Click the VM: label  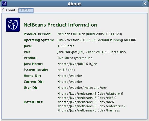27,52
